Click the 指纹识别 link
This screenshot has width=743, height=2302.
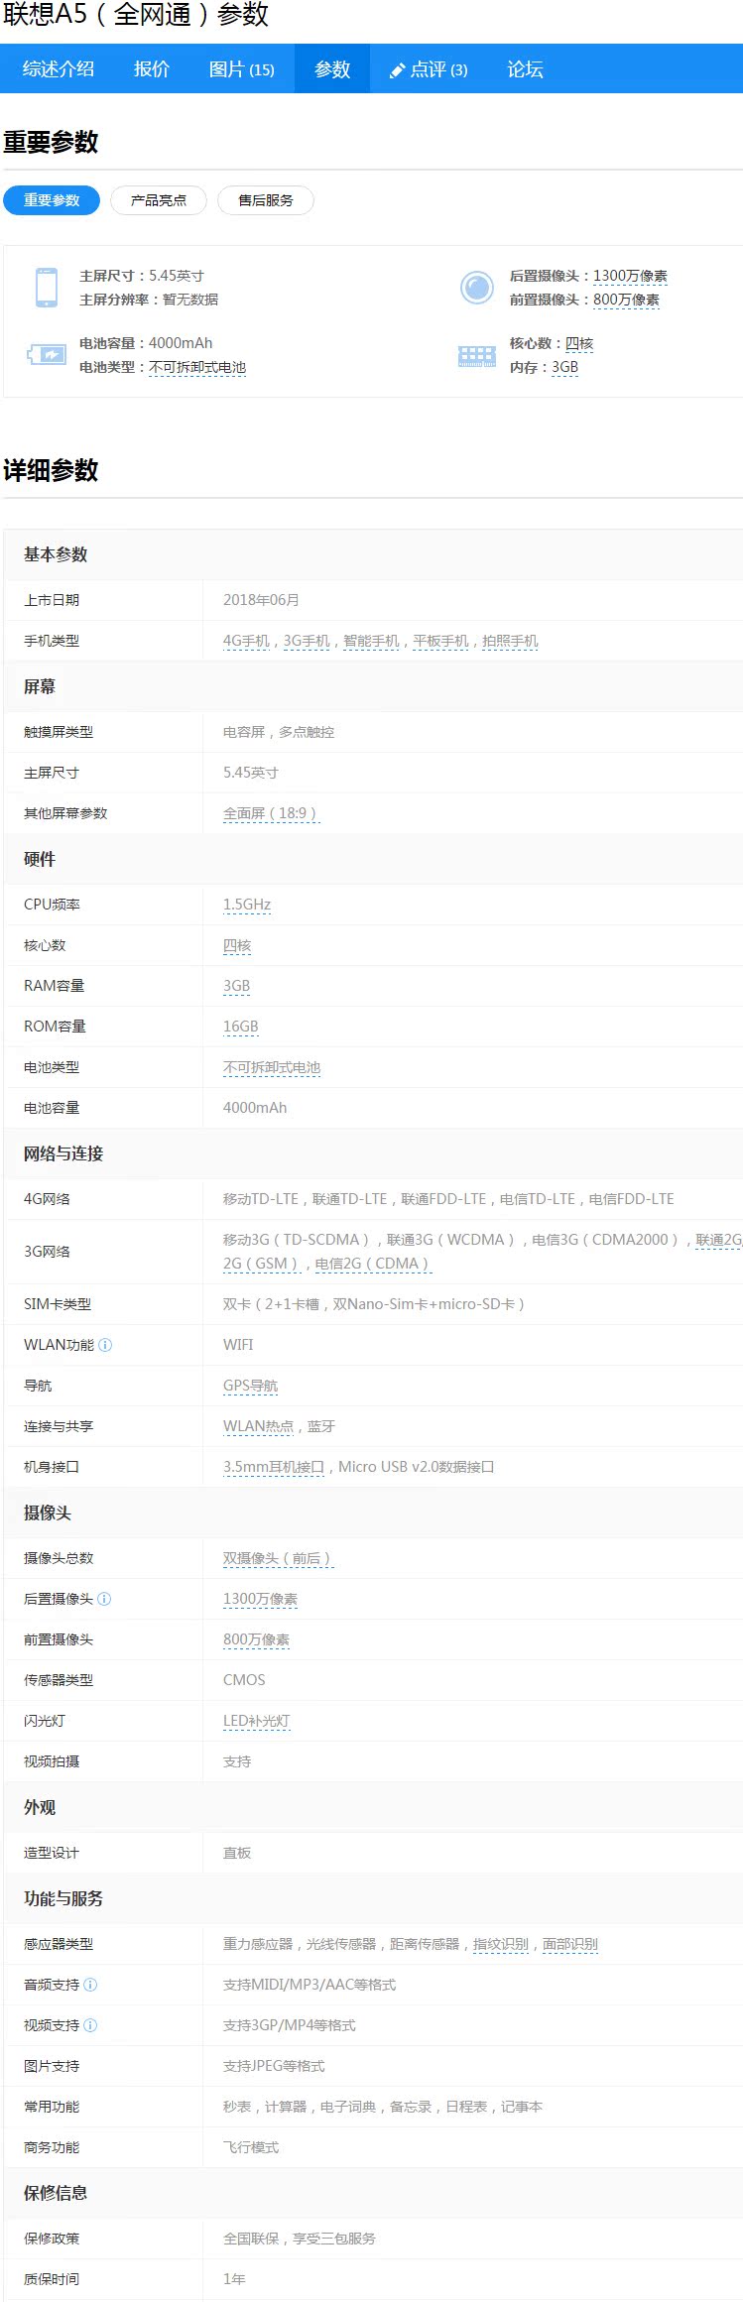tap(501, 1944)
